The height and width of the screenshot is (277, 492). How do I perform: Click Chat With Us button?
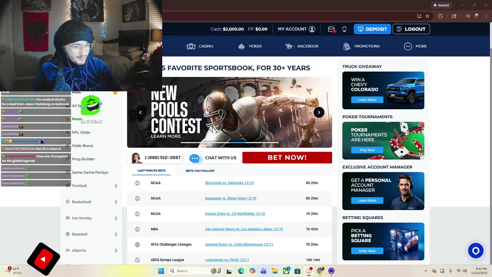coord(213,158)
